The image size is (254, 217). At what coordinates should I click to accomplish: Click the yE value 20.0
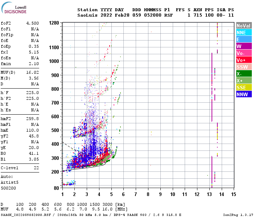(x=34, y=148)
